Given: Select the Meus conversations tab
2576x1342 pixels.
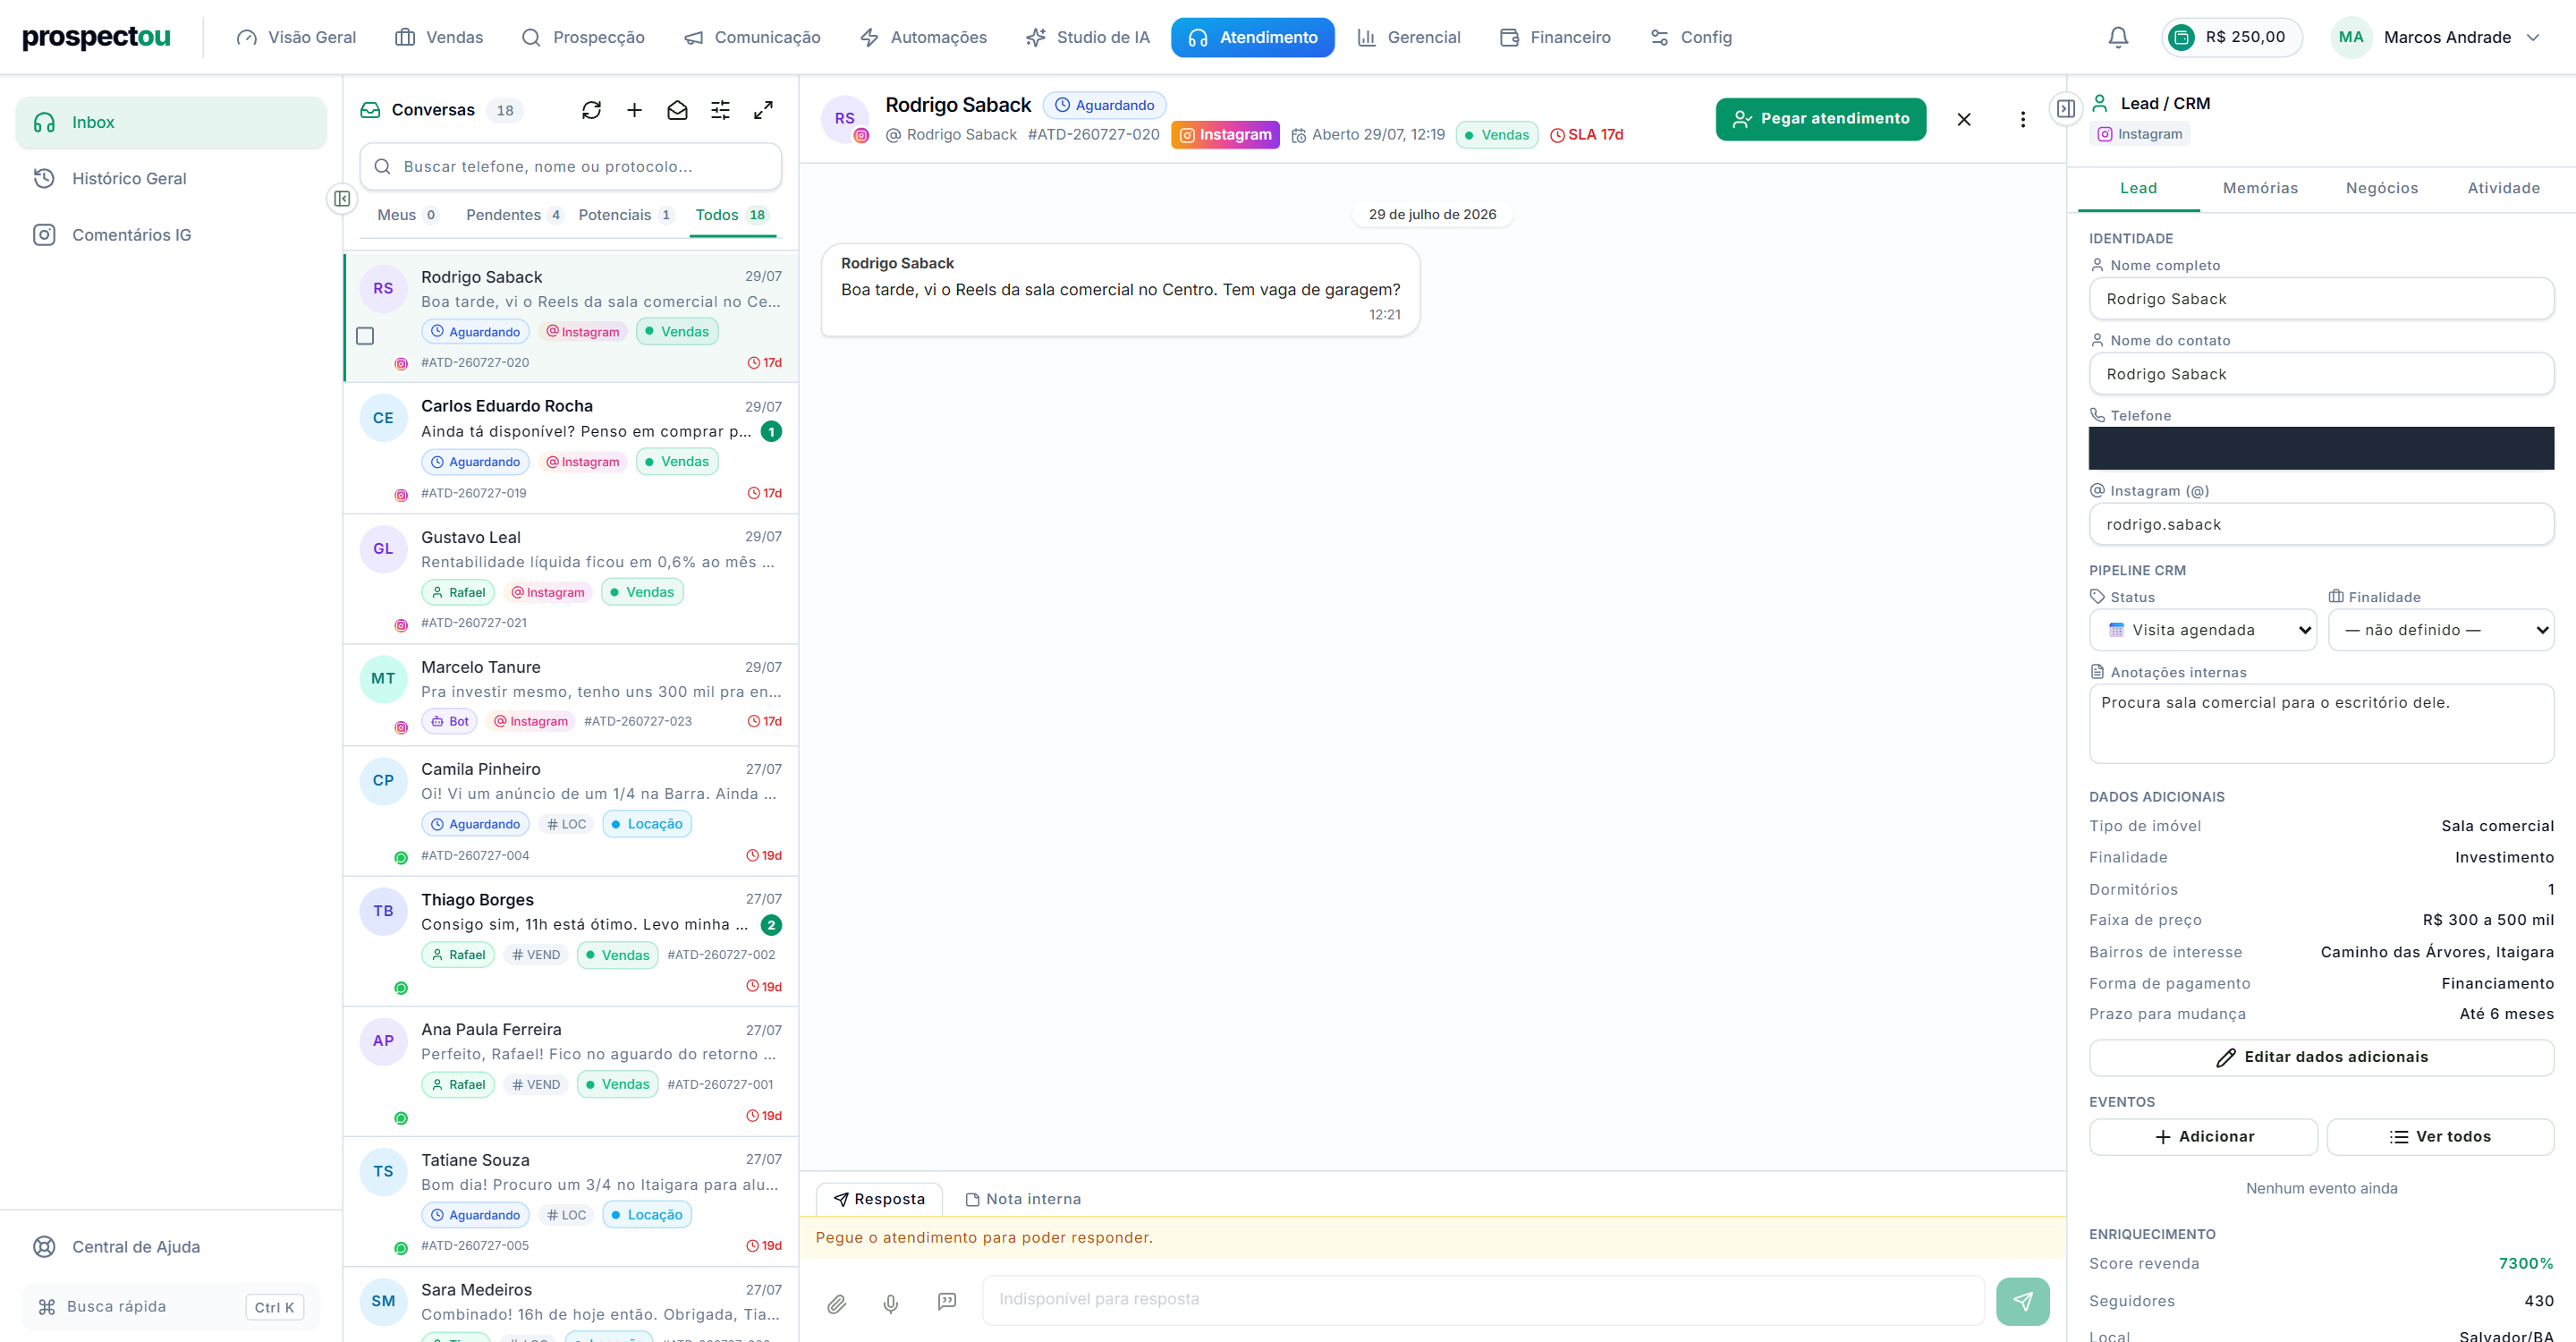Looking at the screenshot, I should (x=407, y=215).
